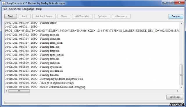The image size is (186, 107).
Task: Click the xRecovery button
Action: pyautogui.click(x=121, y=16)
